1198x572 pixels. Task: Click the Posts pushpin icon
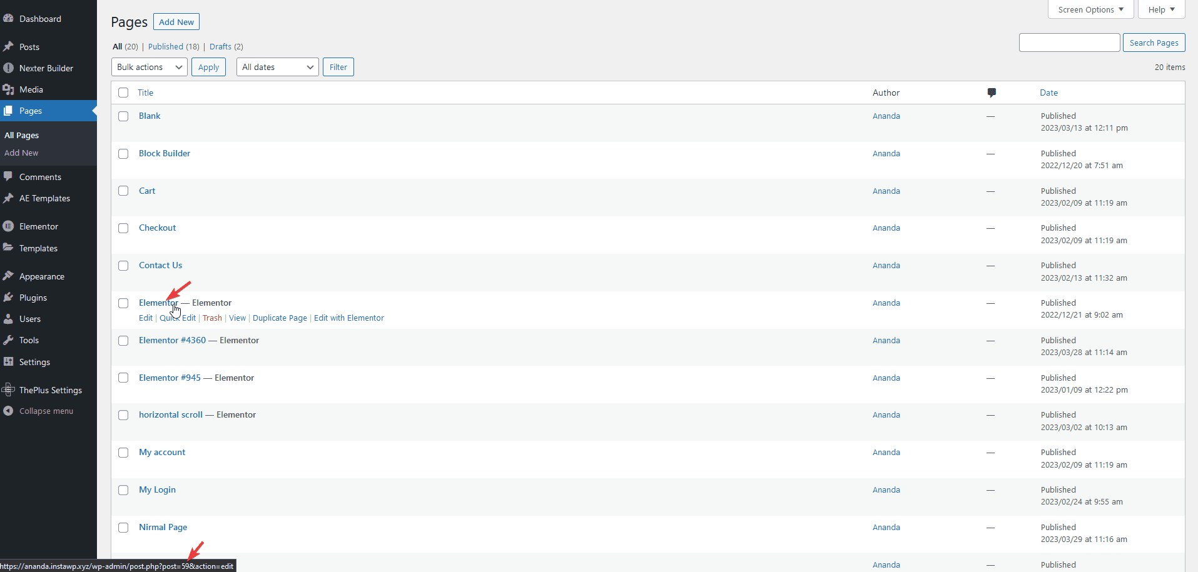[8, 47]
